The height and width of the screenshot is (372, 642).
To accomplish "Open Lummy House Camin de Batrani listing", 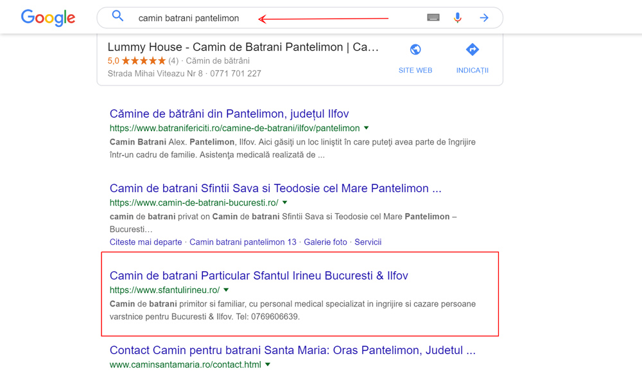I will coord(243,47).
